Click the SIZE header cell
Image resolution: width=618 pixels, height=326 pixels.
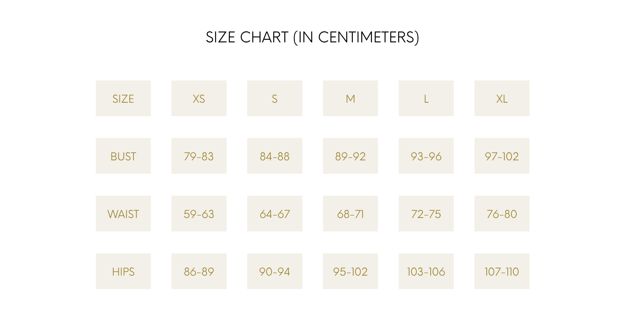tap(123, 98)
